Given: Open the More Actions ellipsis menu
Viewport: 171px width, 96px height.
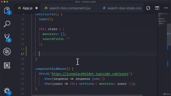Looking at the screenshot, I should 166,8.
